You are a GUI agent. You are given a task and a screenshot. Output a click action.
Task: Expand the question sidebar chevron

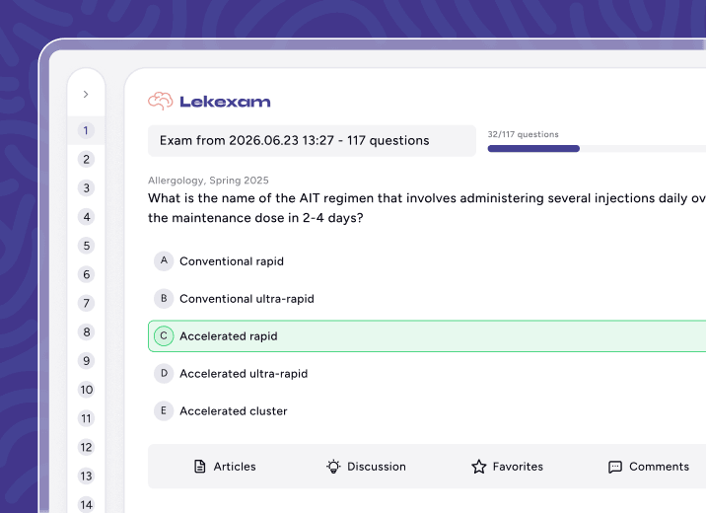tap(86, 94)
